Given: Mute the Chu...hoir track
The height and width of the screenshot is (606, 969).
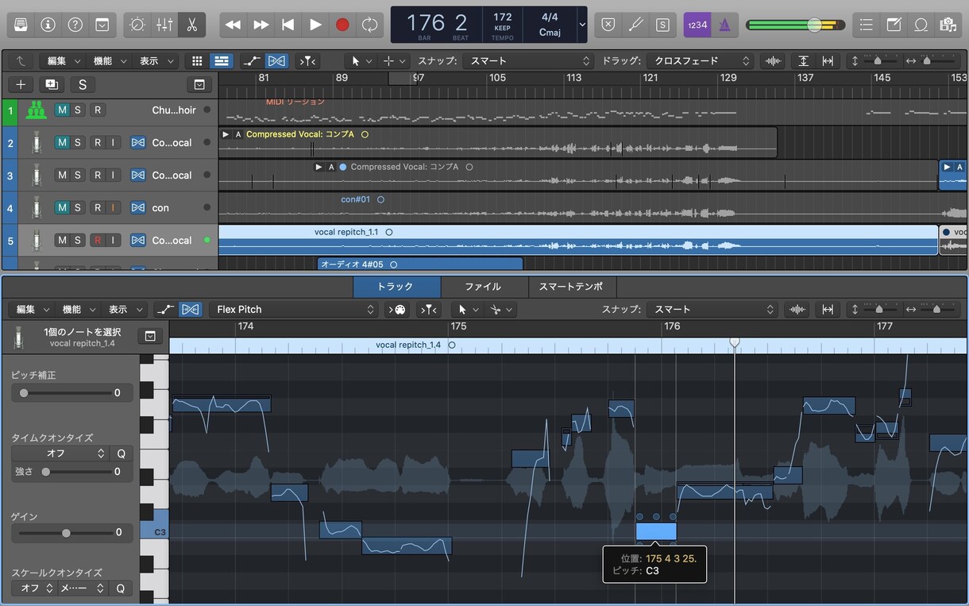Looking at the screenshot, I should click(x=62, y=110).
